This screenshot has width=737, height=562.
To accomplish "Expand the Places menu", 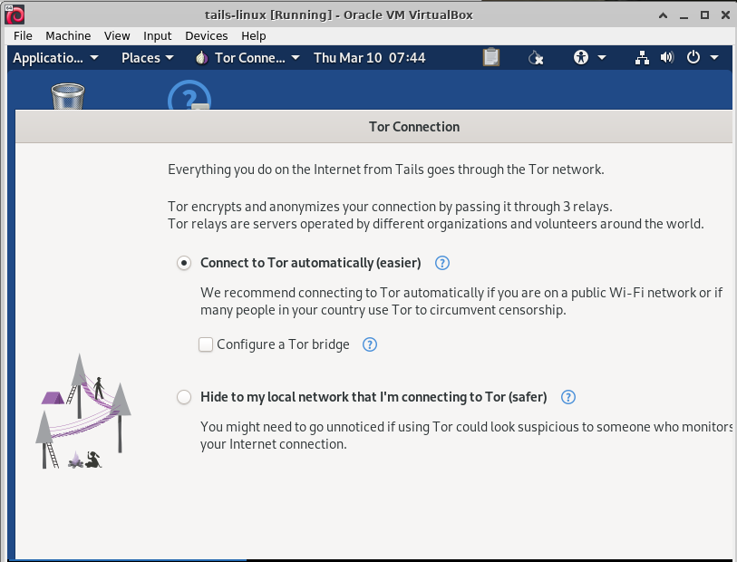I will coord(148,58).
